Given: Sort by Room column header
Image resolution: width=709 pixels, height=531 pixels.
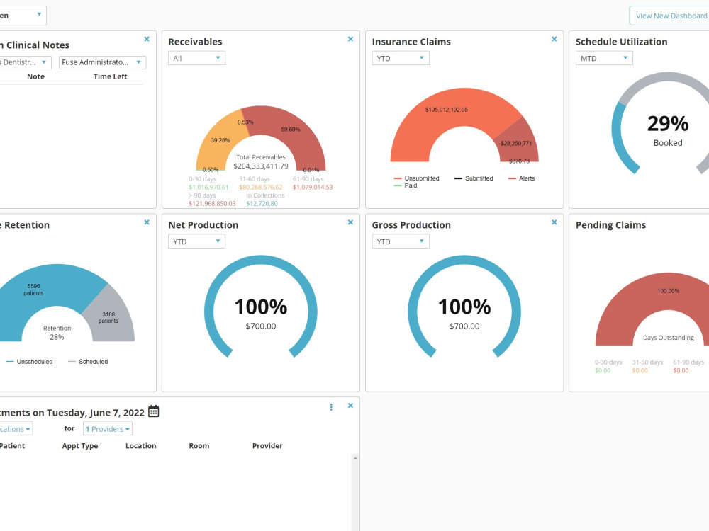Looking at the screenshot, I should (x=199, y=445).
